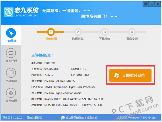Open the 软件管理 software management icon
The width and height of the screenshot is (162, 122).
click(x=11, y=93)
